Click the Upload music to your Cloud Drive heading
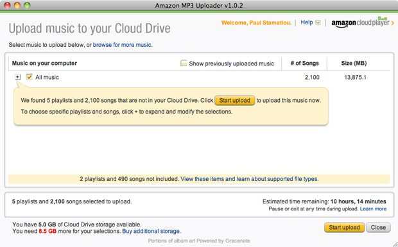The image size is (398, 247). (x=89, y=28)
